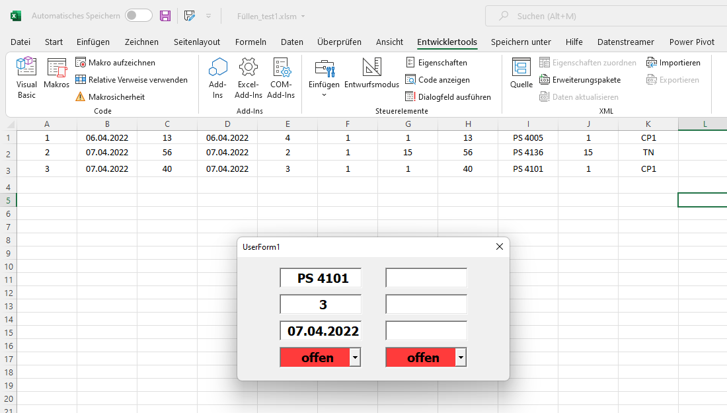727x413 pixels.
Task: Toggle Entwurfsmodus
Action: tap(372, 73)
